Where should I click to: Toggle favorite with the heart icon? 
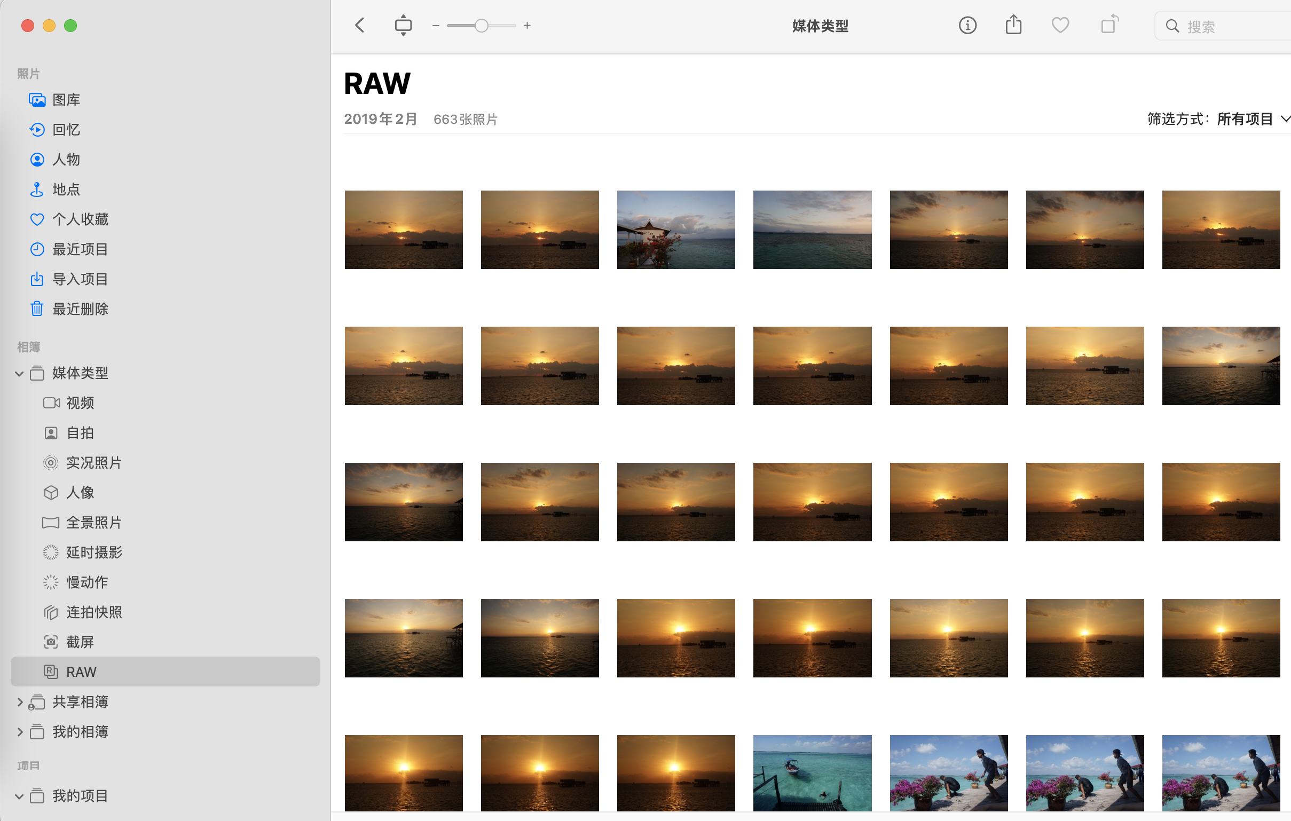[1060, 25]
